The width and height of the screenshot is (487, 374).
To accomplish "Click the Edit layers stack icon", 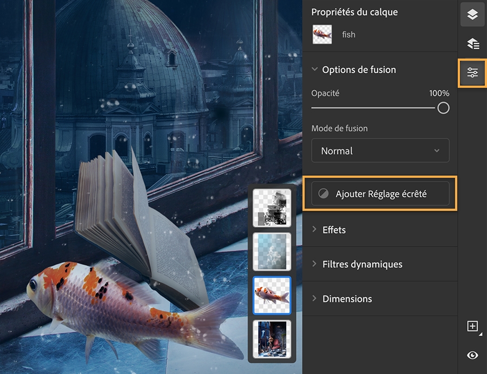I will (x=472, y=43).
